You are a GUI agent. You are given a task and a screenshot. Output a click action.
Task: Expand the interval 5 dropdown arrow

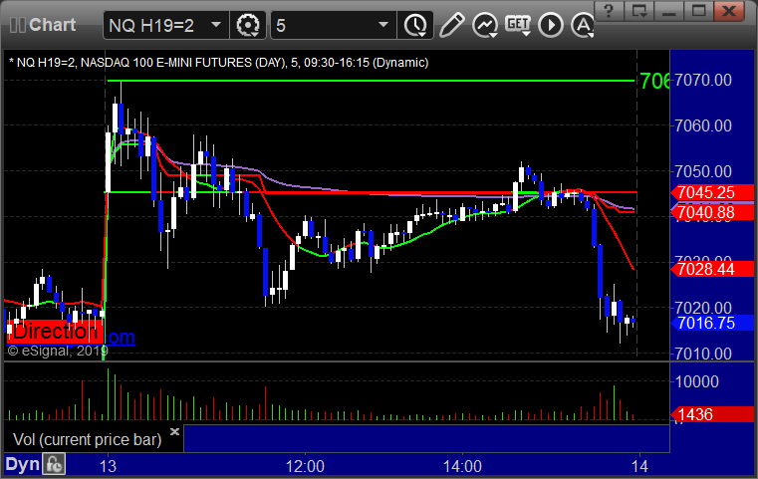click(383, 25)
